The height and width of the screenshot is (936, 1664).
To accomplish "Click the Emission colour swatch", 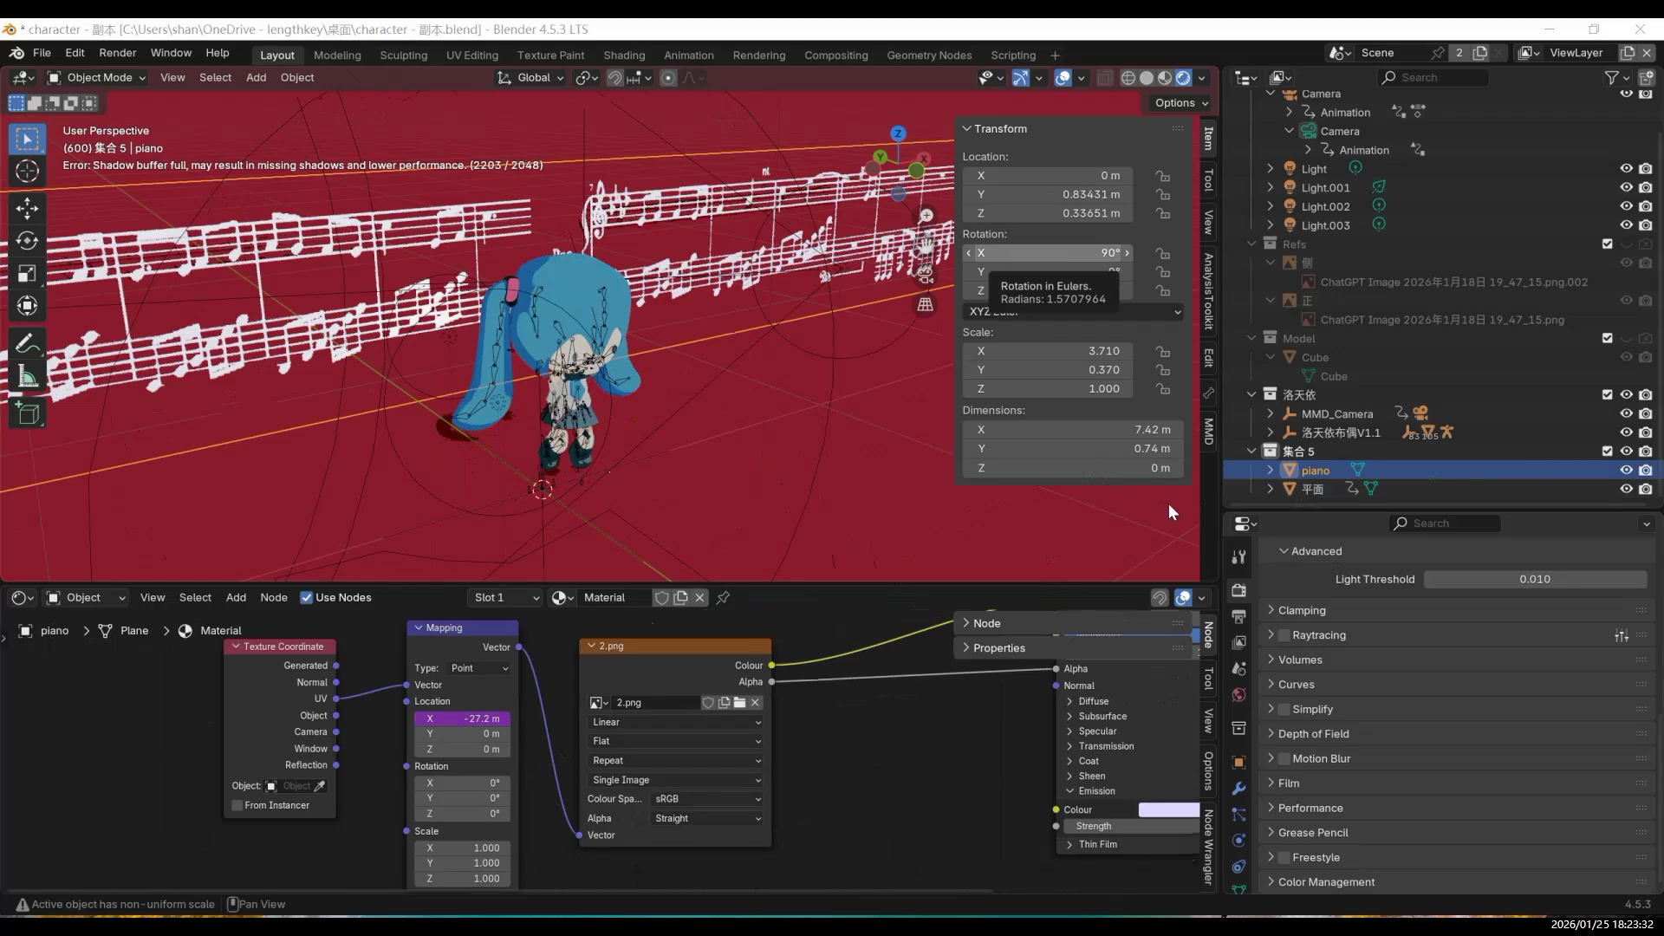I will coord(1168,809).
